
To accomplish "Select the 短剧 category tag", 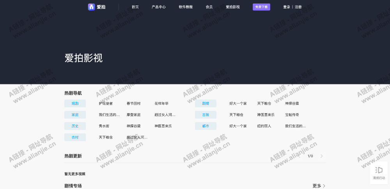I will [75, 103].
